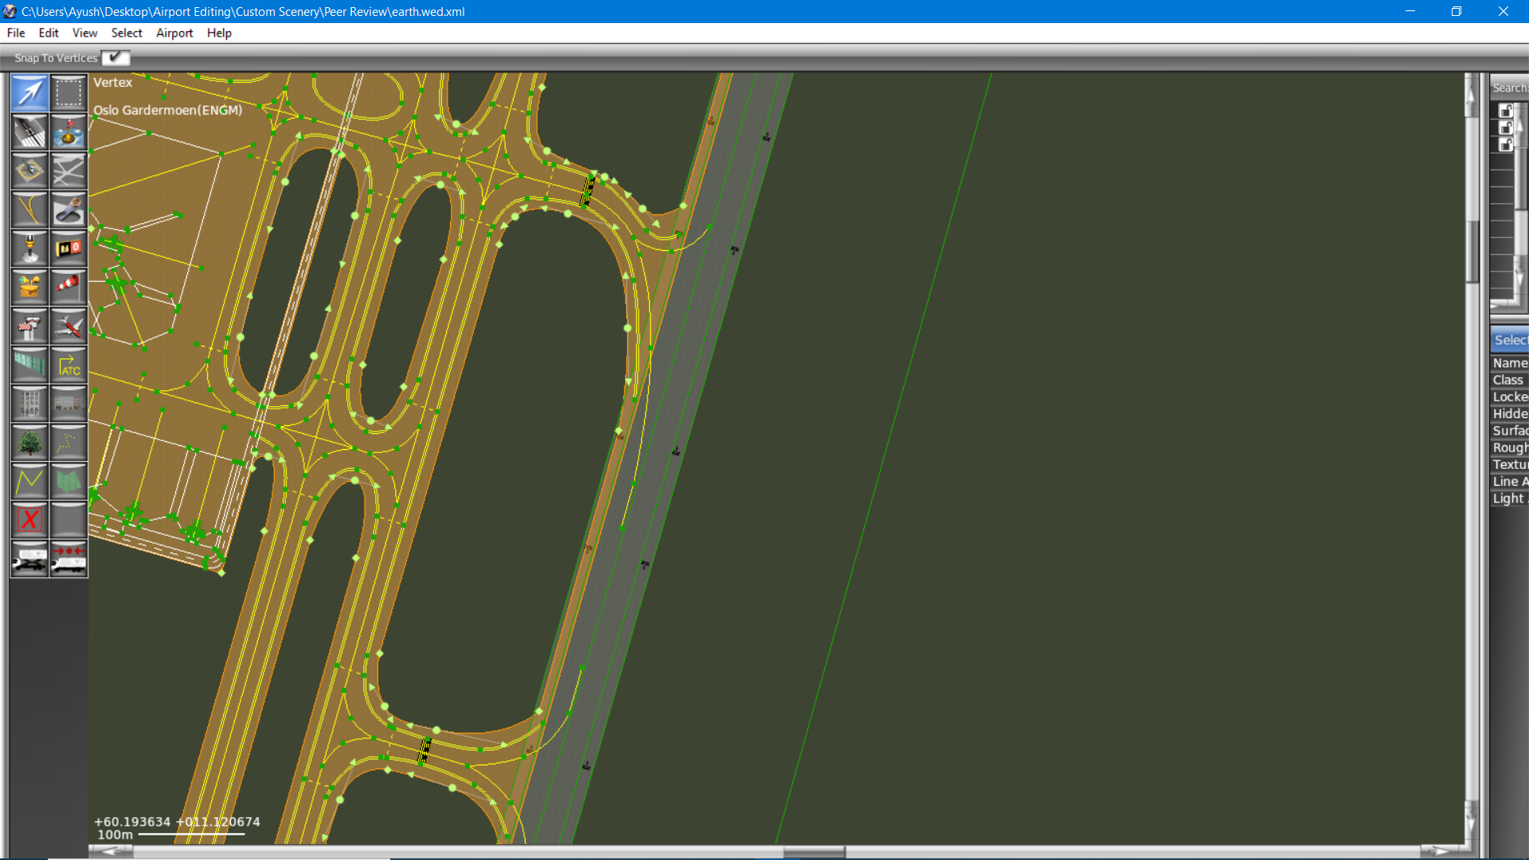Select the Exclusion Zone red X tool
The image size is (1529, 860).
pos(29,520)
